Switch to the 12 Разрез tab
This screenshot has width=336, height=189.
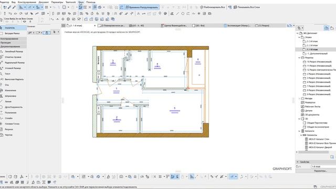click(x=270, y=26)
